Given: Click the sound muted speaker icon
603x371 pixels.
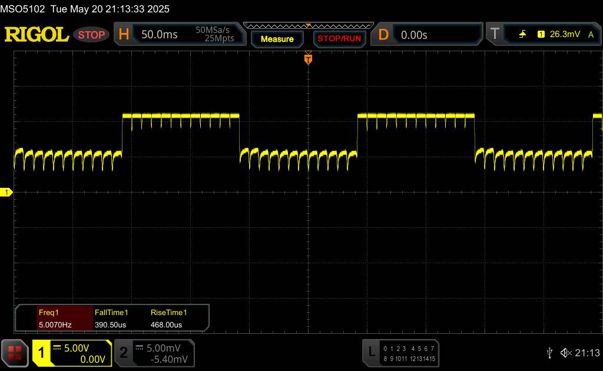Looking at the screenshot, I should (x=566, y=353).
